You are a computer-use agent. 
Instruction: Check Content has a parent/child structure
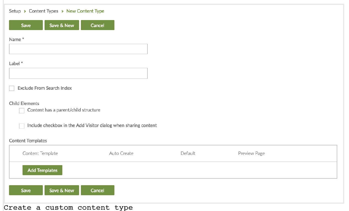pos(22,111)
